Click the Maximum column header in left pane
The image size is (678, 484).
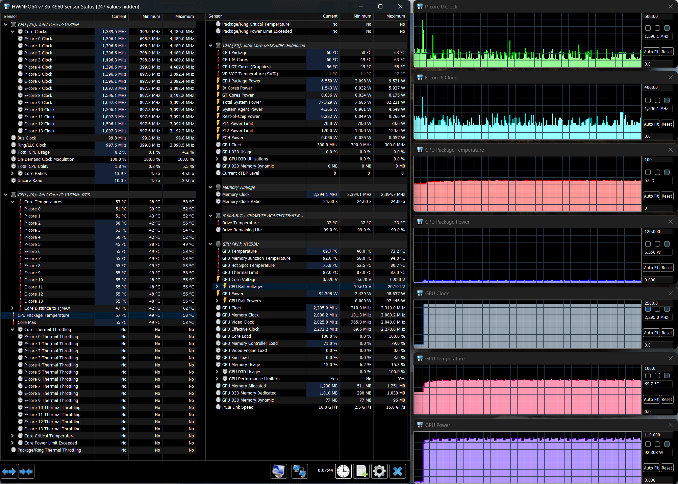click(x=184, y=16)
